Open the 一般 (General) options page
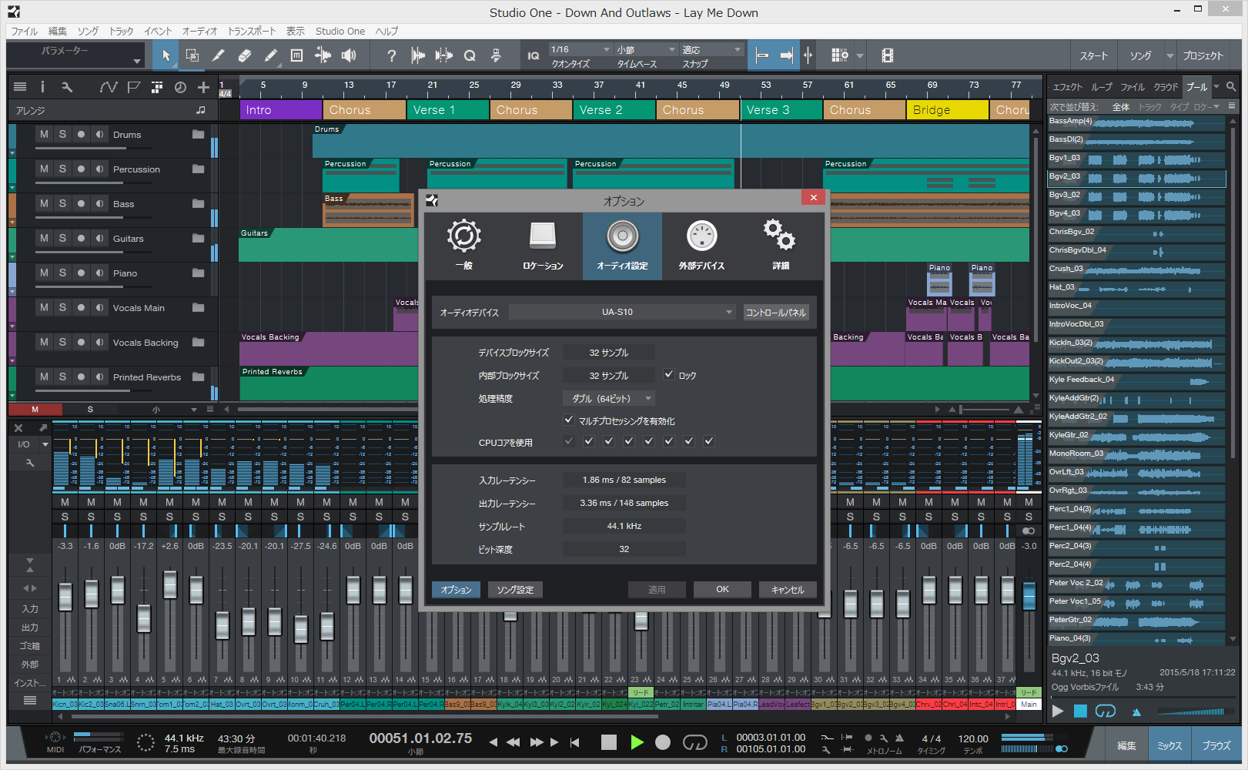Image resolution: width=1248 pixels, height=770 pixels. [464, 245]
